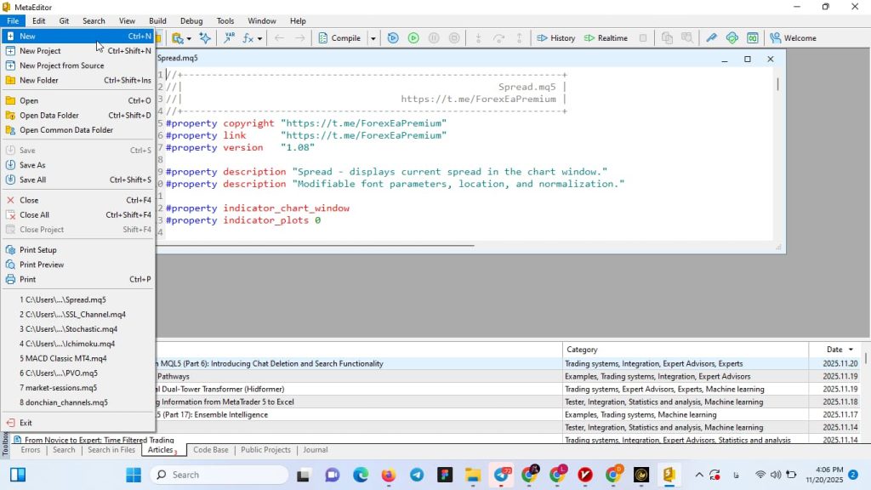
Task: Open the toolbar folder dropdown arrow
Action: [189, 38]
